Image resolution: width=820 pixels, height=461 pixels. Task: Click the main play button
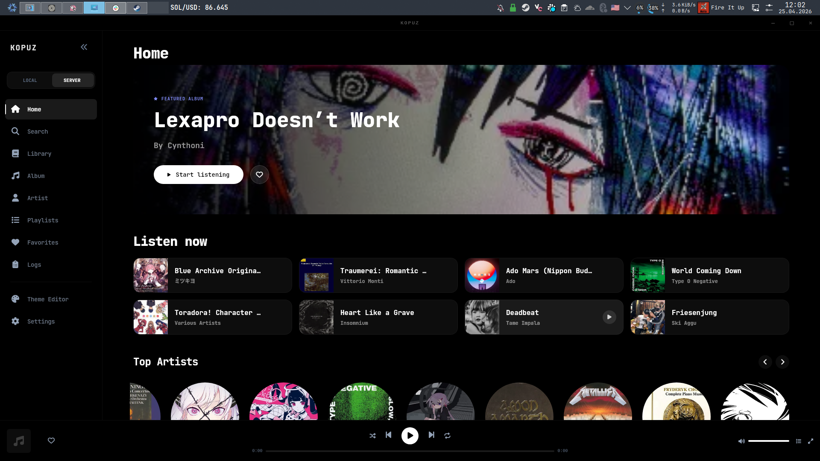410,436
